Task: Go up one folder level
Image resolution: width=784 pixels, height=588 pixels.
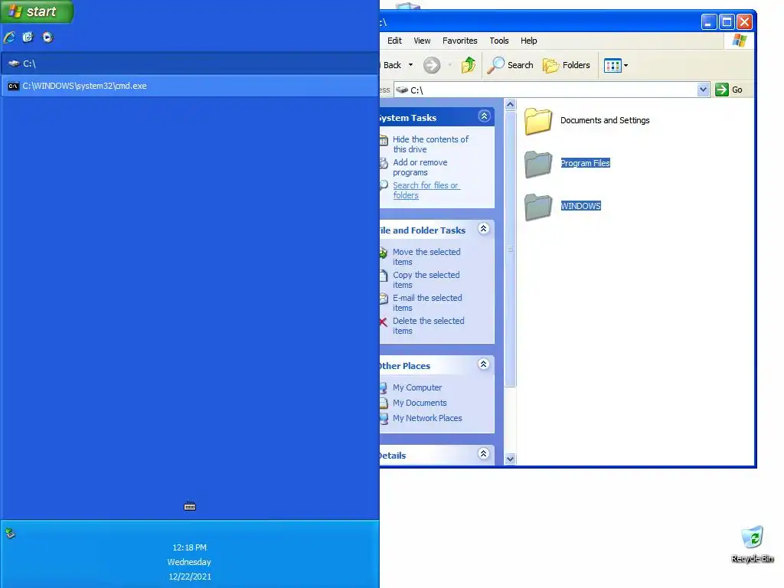Action: click(x=469, y=65)
